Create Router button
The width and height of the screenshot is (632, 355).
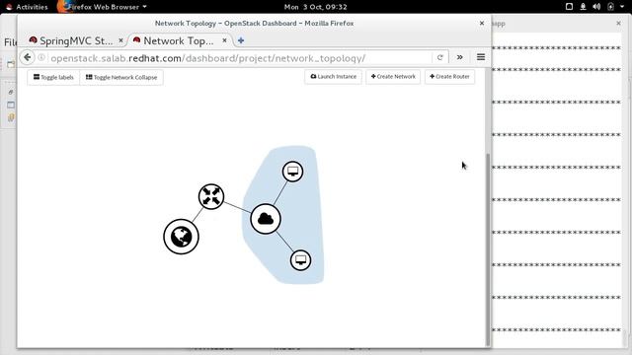[x=449, y=77]
